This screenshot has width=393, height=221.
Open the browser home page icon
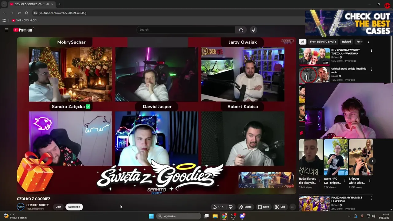27,13
